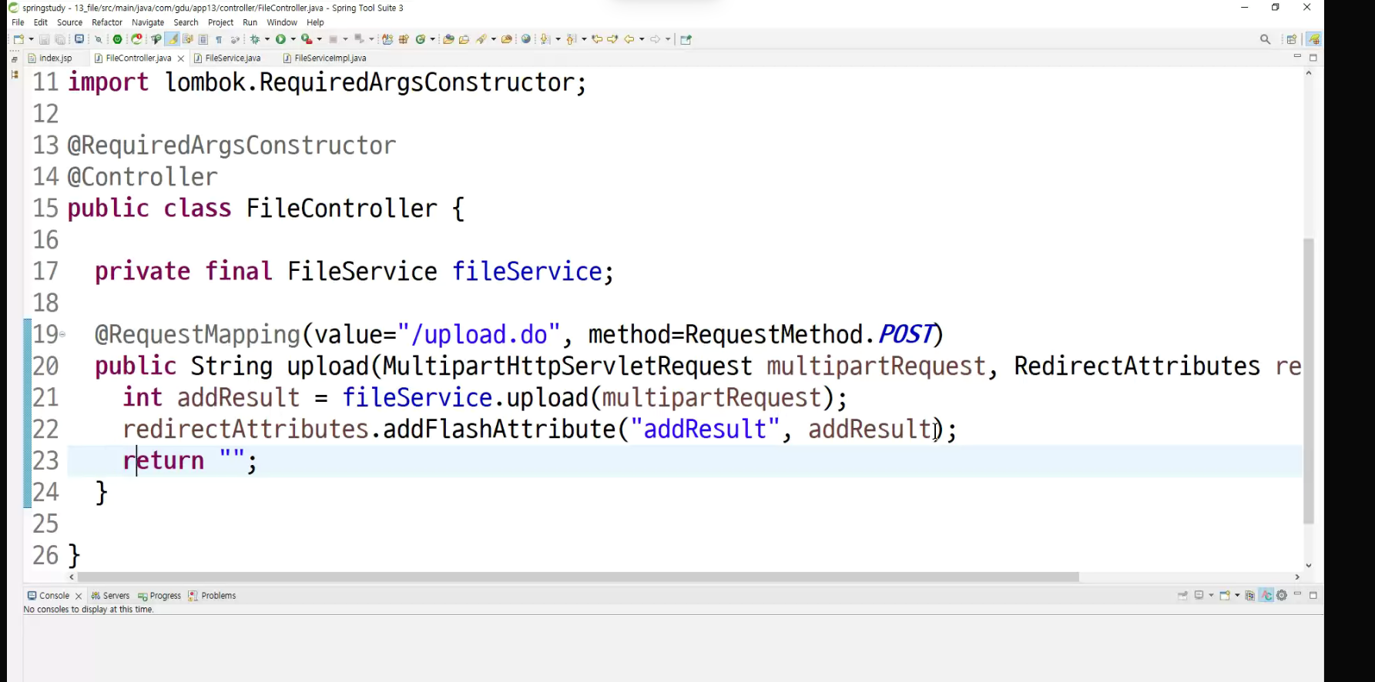Click the Pin Editor icon

[x=686, y=39]
